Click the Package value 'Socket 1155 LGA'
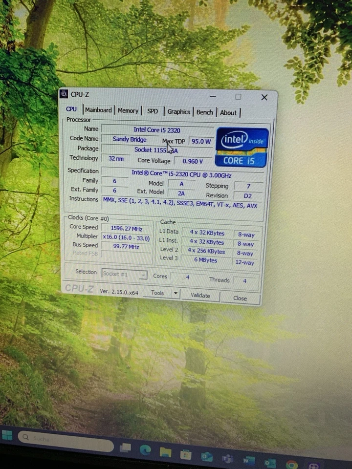352x469 pixels. 157,150
